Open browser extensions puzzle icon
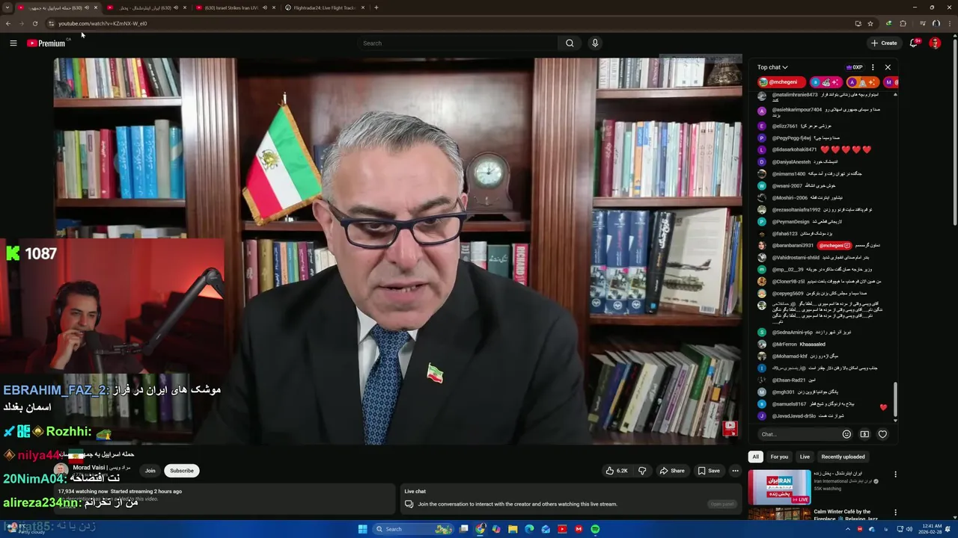Viewport: 958px width, 538px height. tap(903, 23)
